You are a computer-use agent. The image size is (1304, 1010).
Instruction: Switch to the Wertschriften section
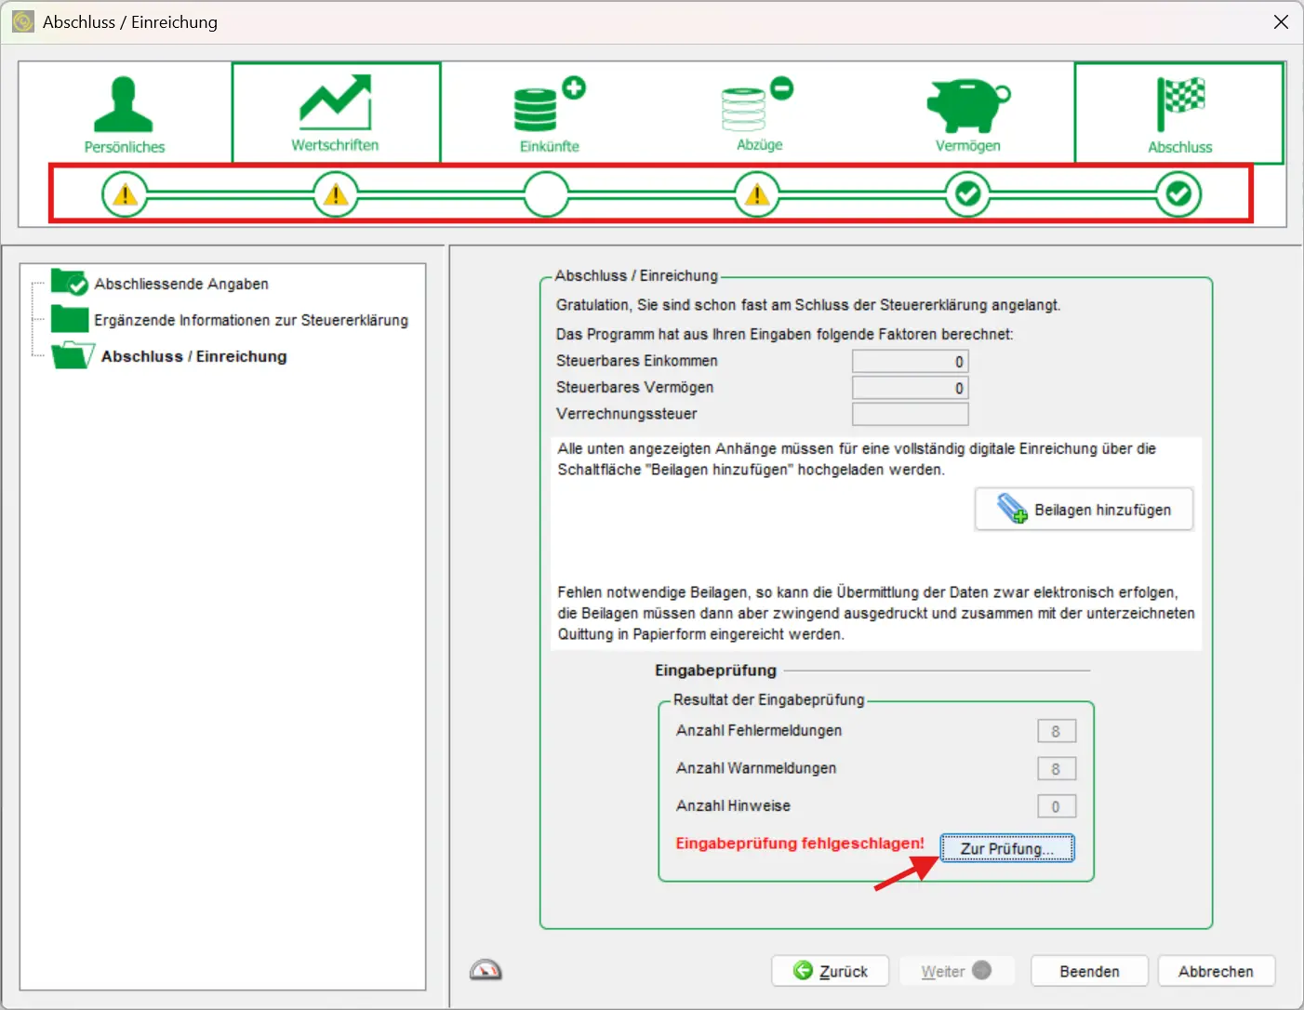tap(335, 112)
